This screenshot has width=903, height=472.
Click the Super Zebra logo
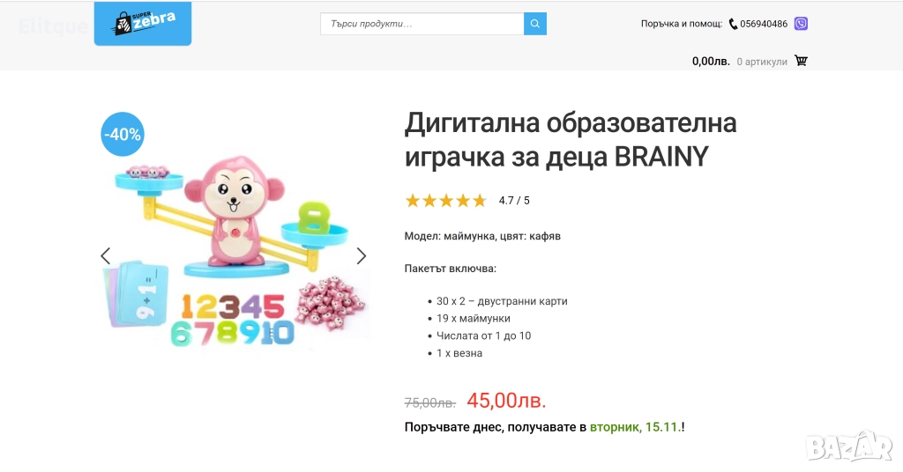point(143,23)
